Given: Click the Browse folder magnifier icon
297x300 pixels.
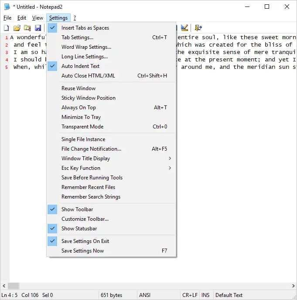Looking at the screenshot, I should pyautogui.click(x=27, y=28).
